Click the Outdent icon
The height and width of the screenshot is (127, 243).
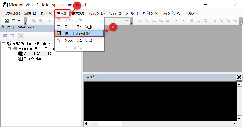point(183,21)
